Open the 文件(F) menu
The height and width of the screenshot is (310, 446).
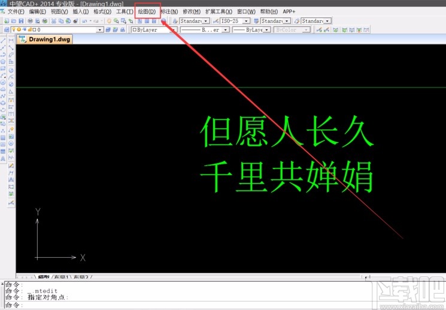point(16,11)
